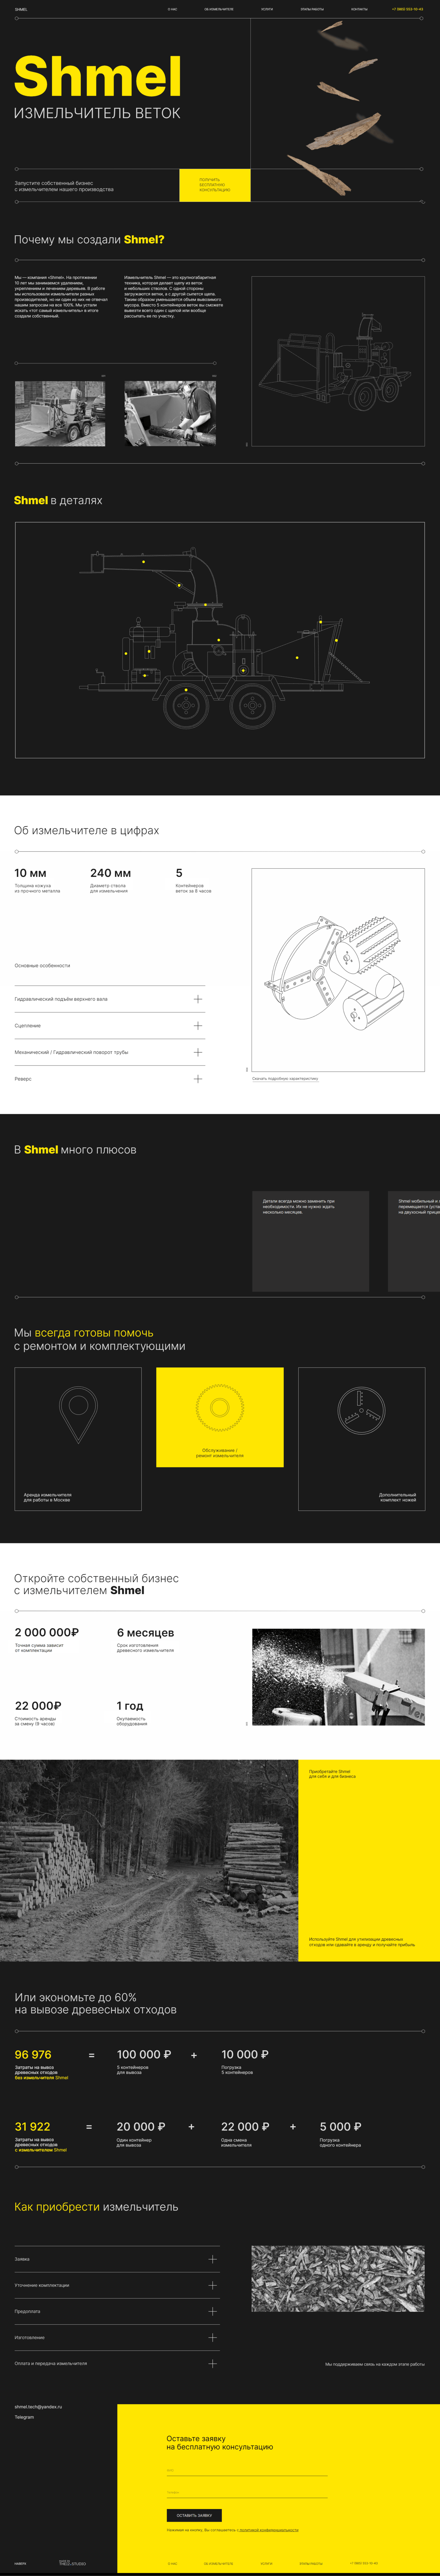Image resolution: width=440 pixels, height=2576 pixels.
Task: Select 'Этапы работы' in the header navigation
Action: [312, 9]
